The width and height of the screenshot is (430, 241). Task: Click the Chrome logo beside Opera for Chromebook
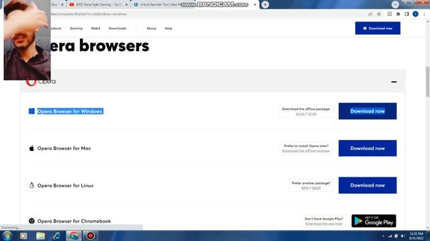click(x=32, y=221)
